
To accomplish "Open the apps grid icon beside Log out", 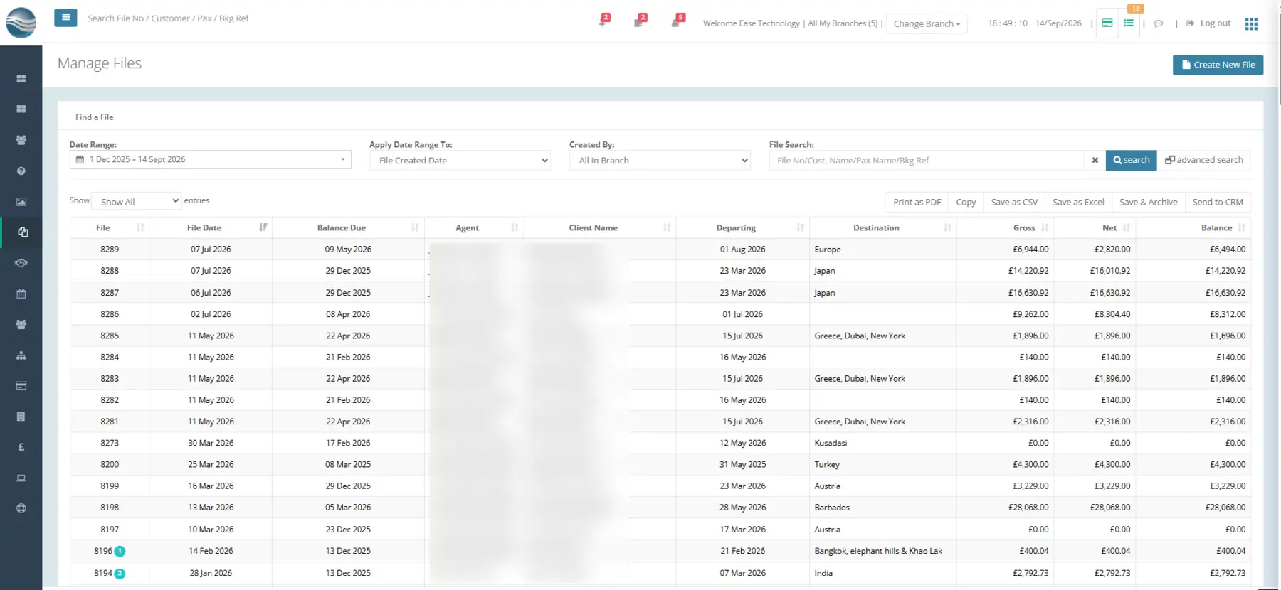I will (1251, 24).
